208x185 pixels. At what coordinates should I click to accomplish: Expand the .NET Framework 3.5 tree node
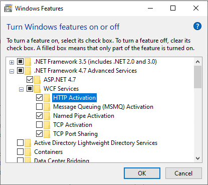(12, 63)
